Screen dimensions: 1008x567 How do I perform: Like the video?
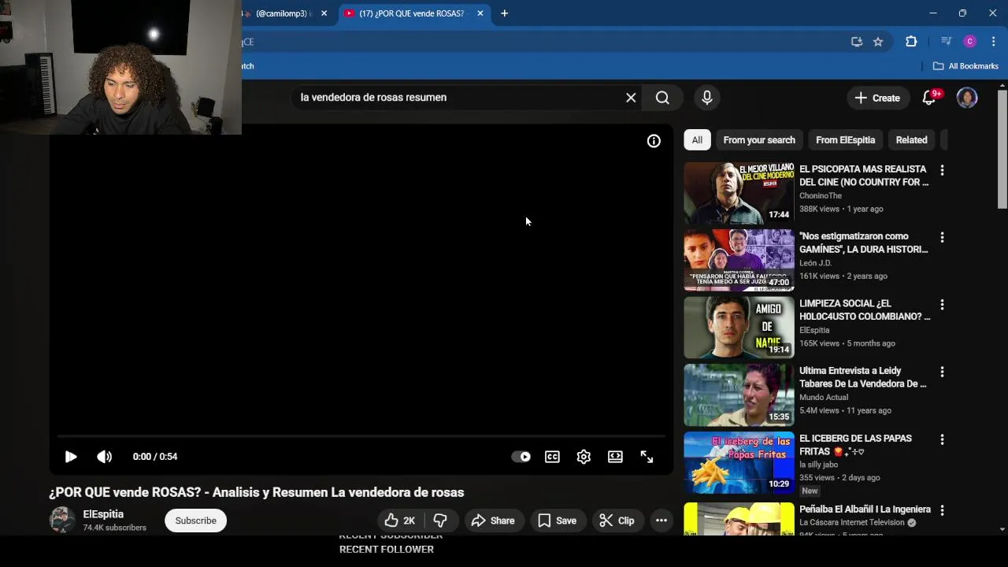[401, 521]
